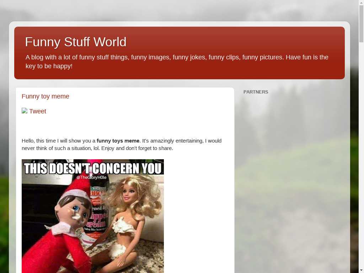The height and width of the screenshot is (273, 364).
Task: Open the Funny Stuff World blog title
Action: pos(76,42)
